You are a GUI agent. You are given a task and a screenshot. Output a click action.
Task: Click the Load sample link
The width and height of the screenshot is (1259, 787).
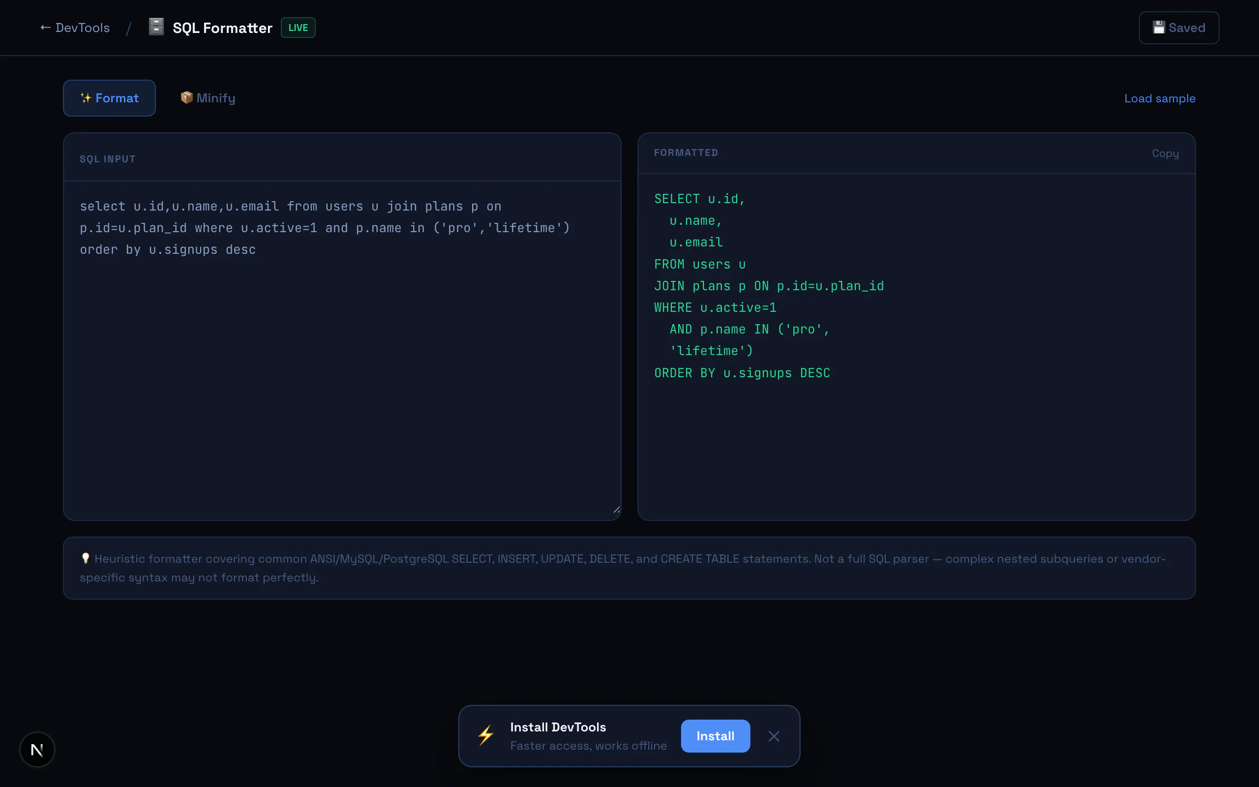[1160, 98]
